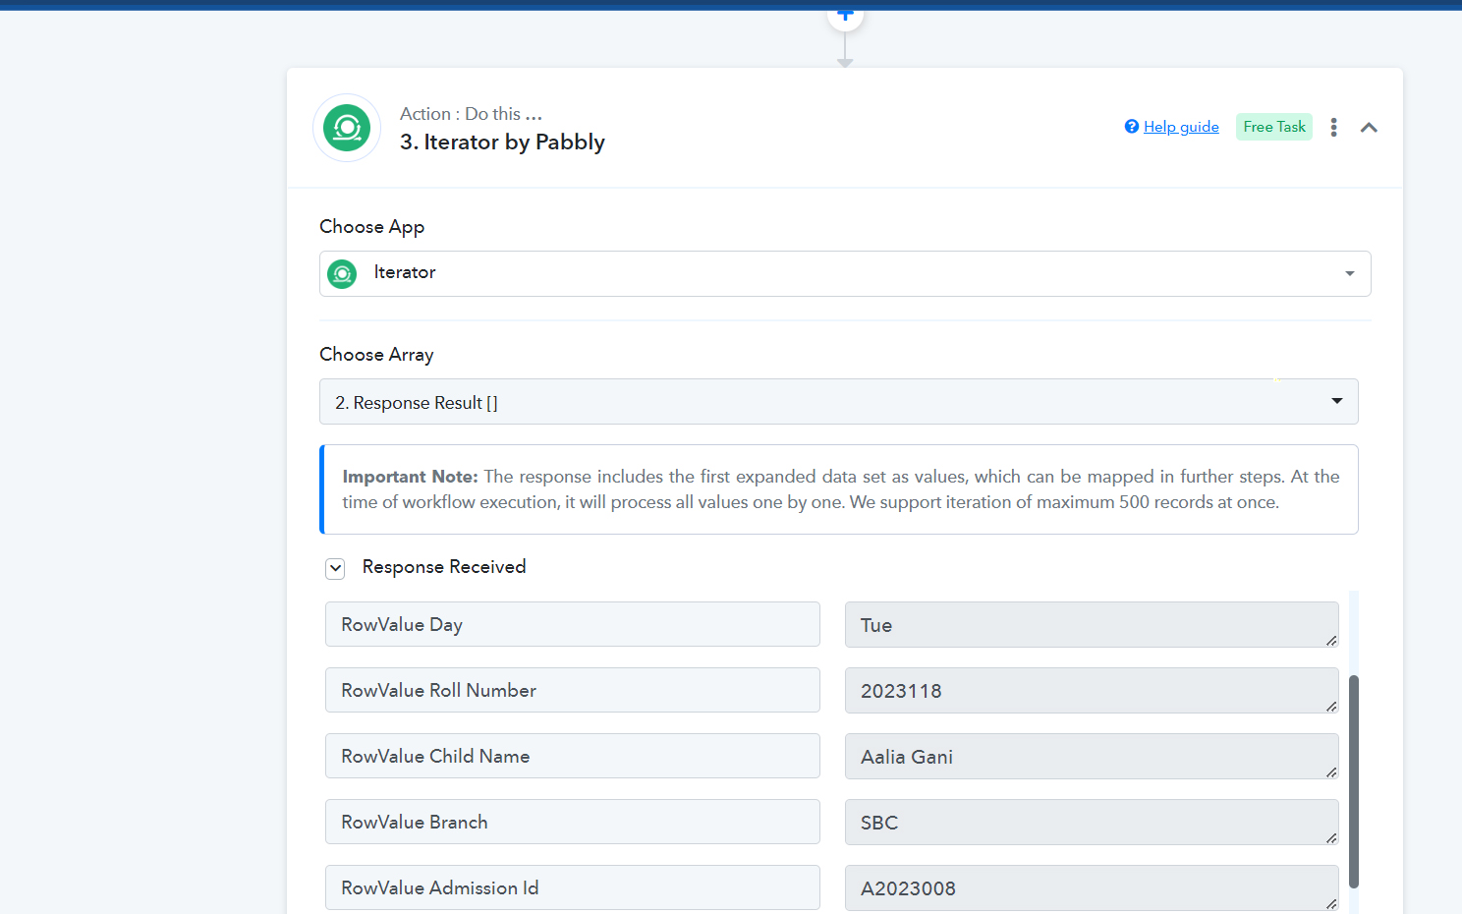
Task: Open the Choose App dropdown
Action: [845, 273]
